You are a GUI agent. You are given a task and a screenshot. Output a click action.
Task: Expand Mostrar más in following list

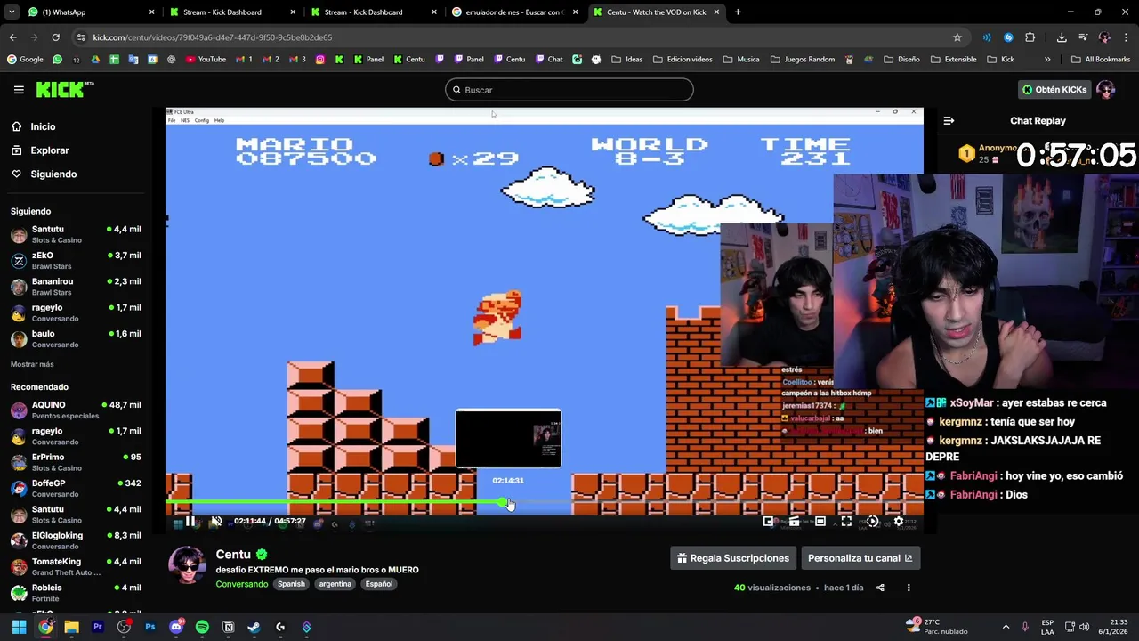coord(32,364)
